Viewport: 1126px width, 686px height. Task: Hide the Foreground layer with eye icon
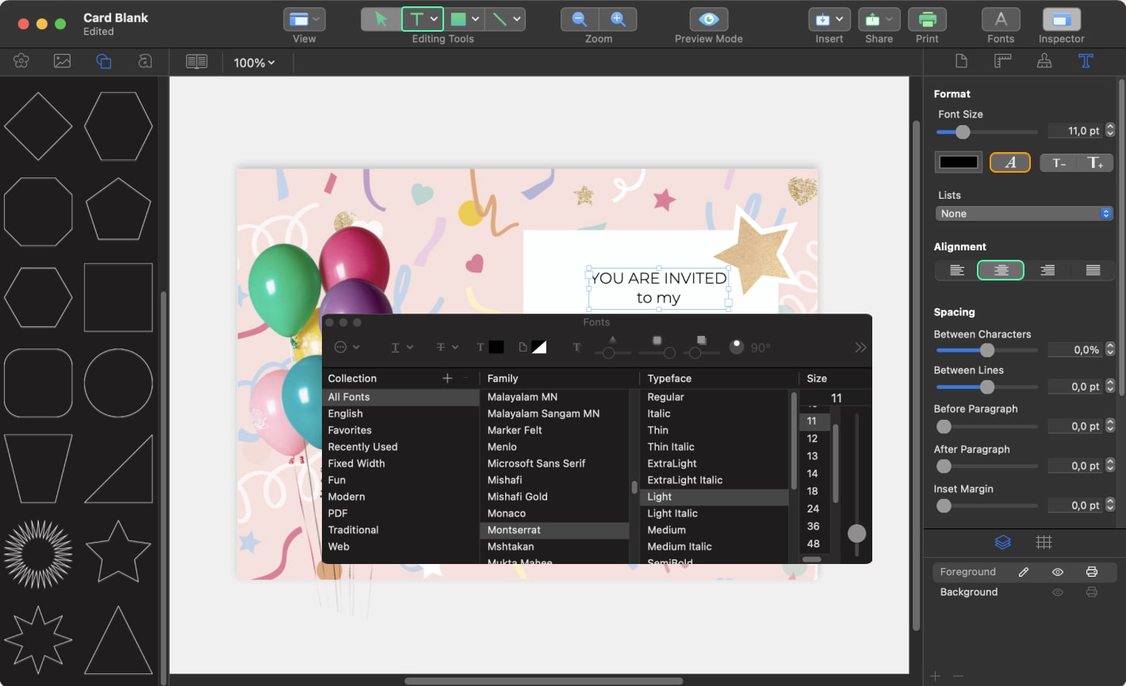coord(1057,572)
